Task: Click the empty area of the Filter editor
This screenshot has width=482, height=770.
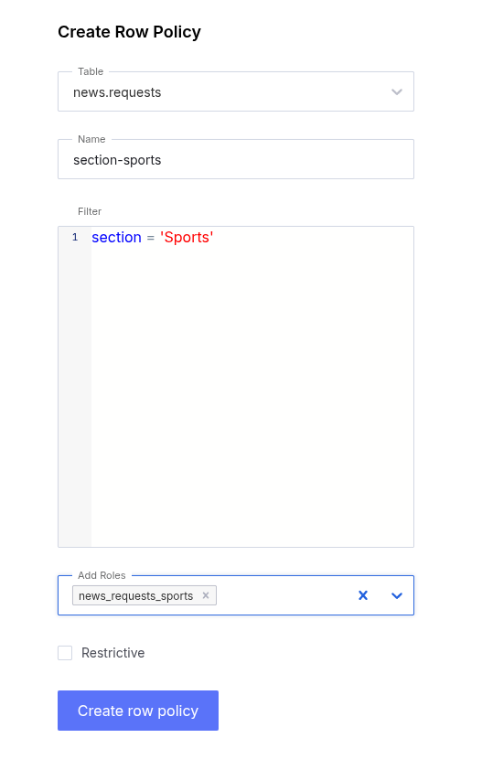Action: click(252, 393)
